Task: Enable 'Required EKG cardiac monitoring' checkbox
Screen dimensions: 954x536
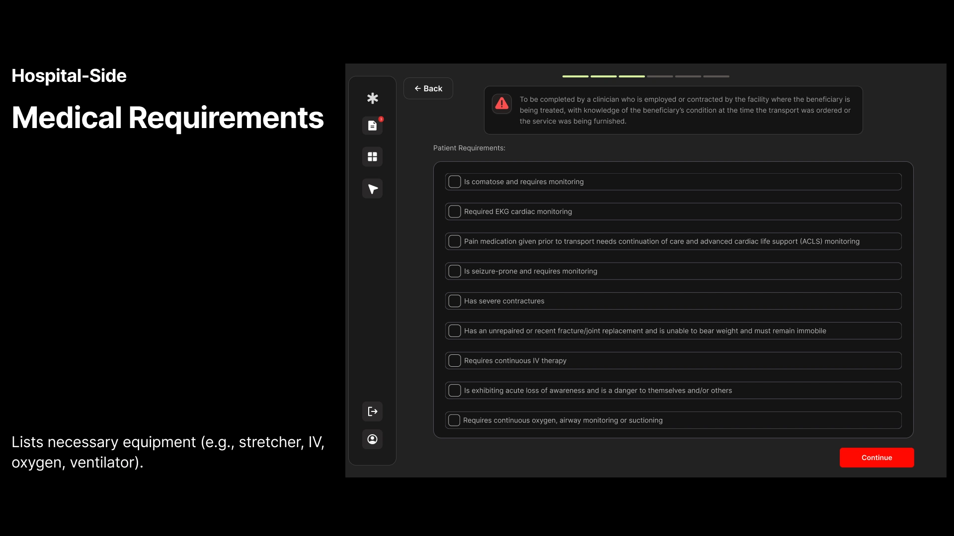Action: (x=454, y=211)
